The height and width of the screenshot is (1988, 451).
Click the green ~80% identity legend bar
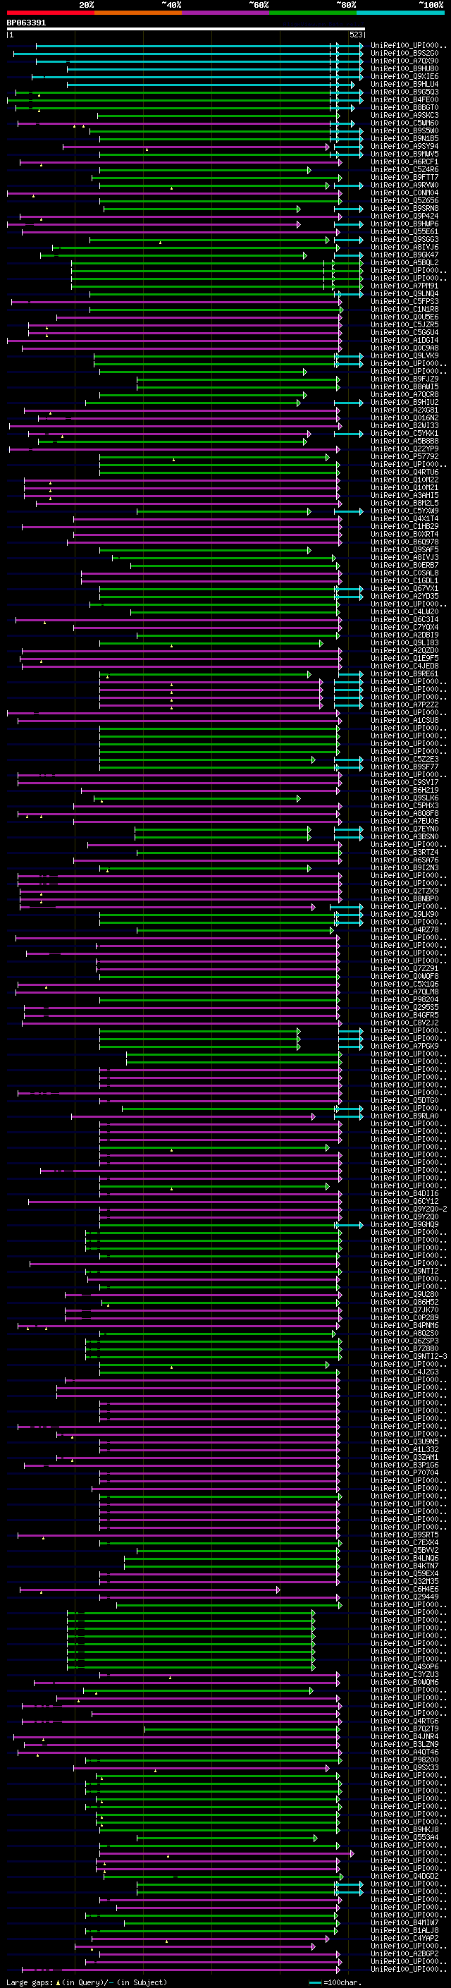(313, 13)
